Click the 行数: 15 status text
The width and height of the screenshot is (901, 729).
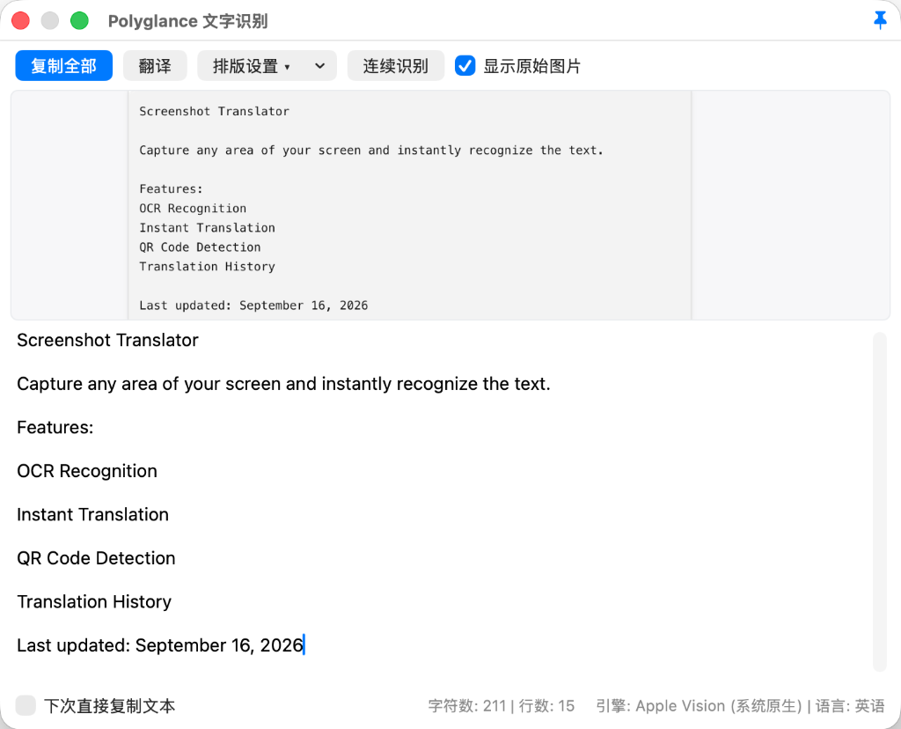tap(546, 706)
